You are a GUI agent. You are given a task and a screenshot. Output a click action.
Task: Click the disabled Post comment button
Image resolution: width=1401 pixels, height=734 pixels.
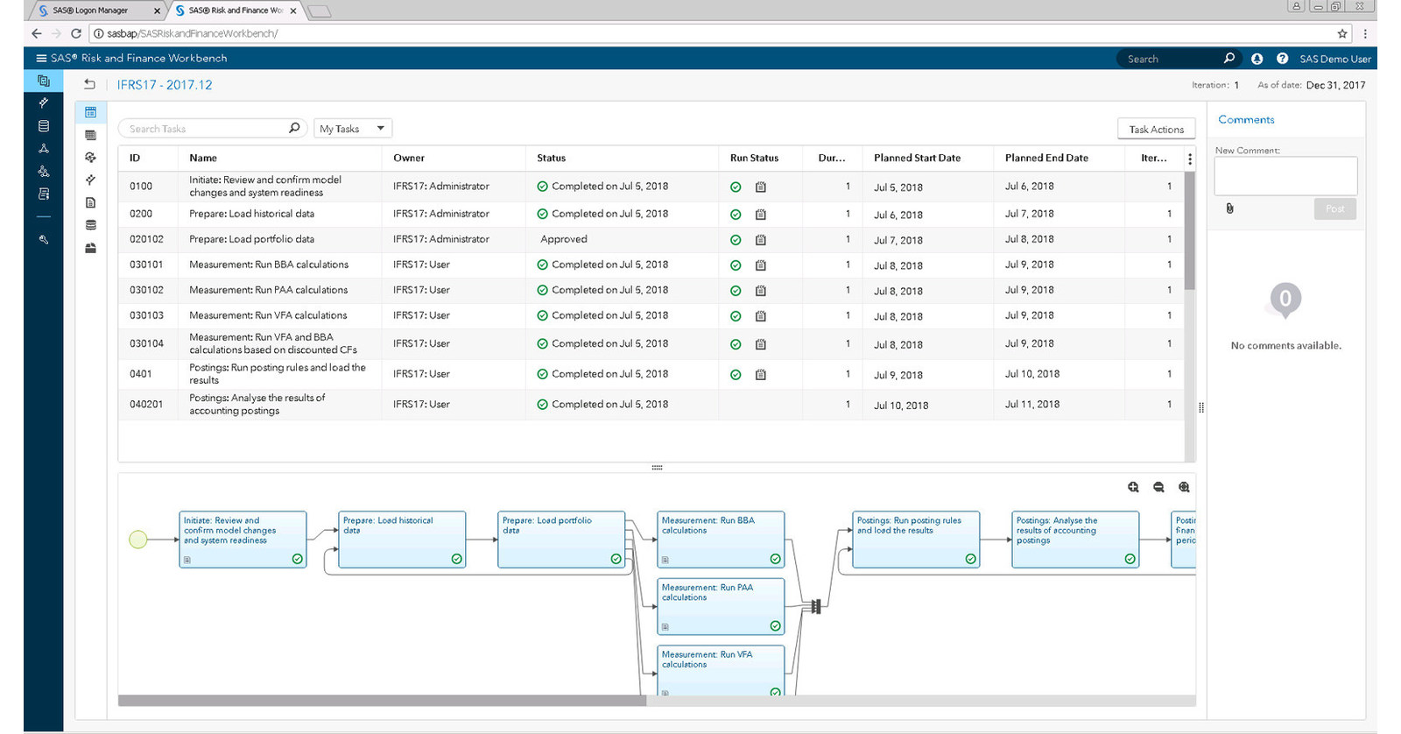[x=1334, y=208]
